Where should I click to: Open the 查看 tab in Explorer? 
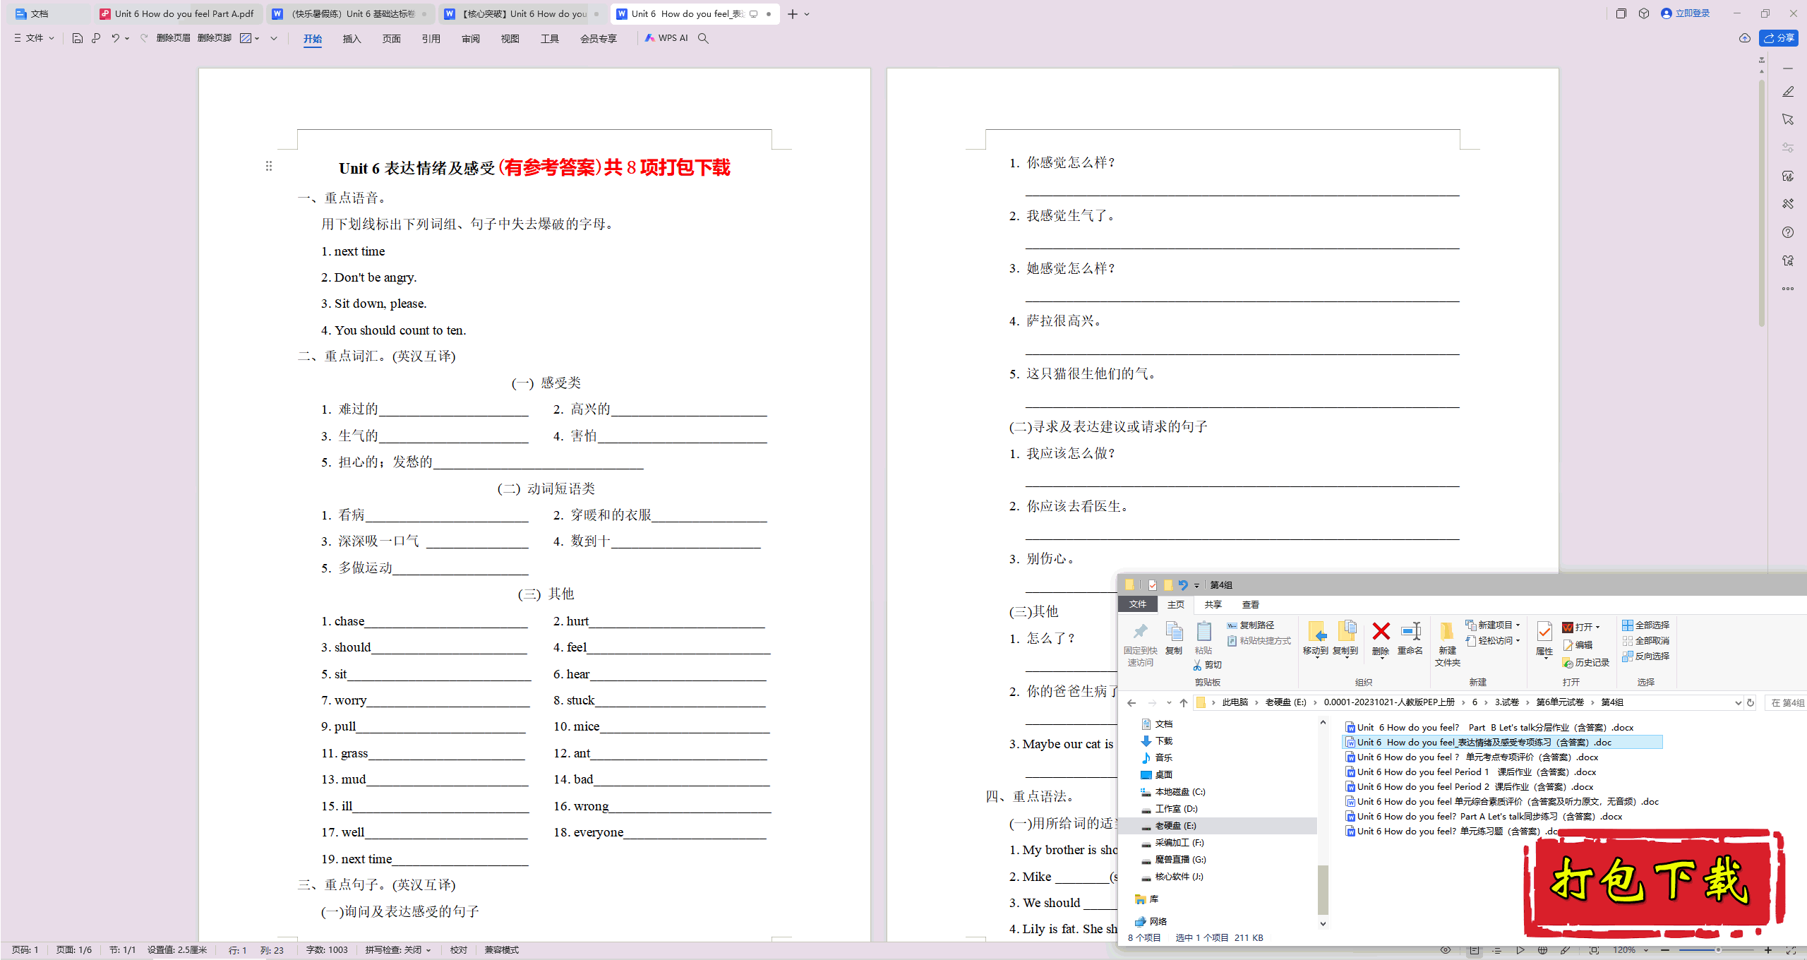pos(1251,605)
